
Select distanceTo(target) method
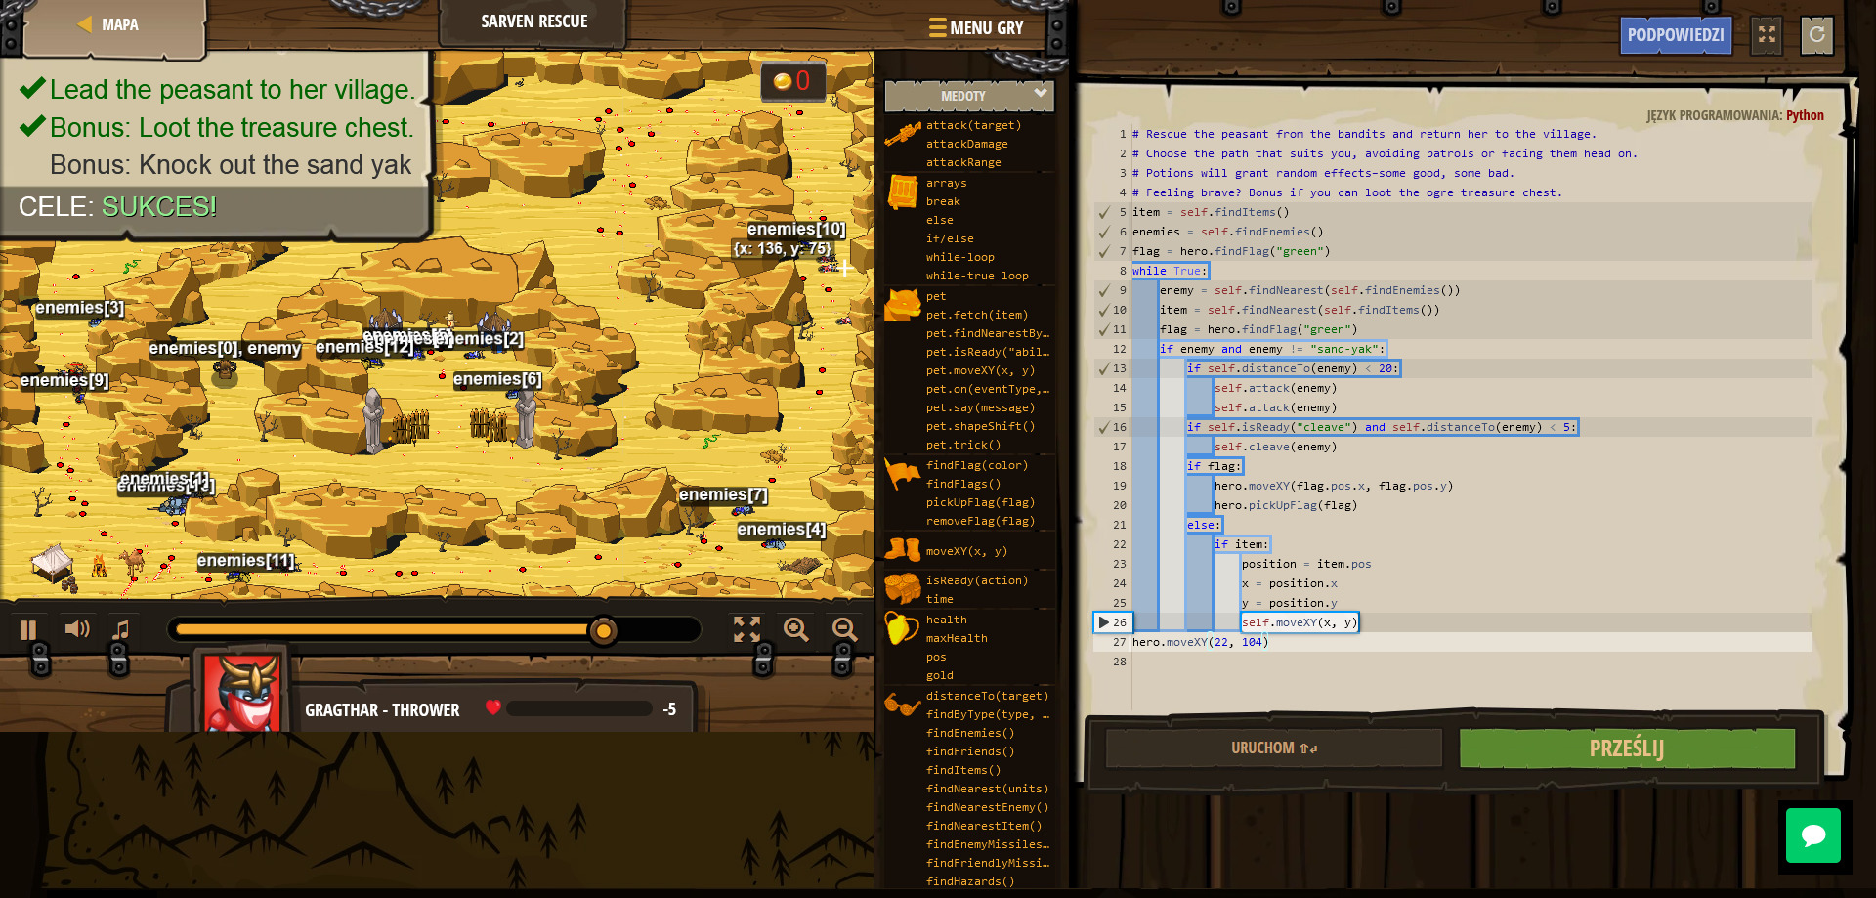[x=987, y=696]
